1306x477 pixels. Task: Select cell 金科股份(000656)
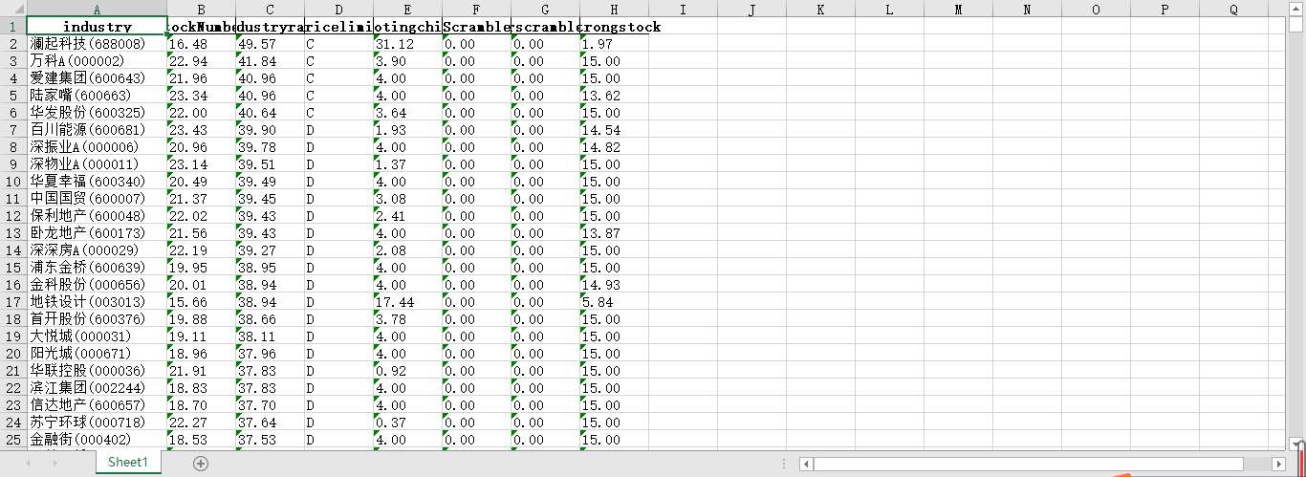pos(97,284)
